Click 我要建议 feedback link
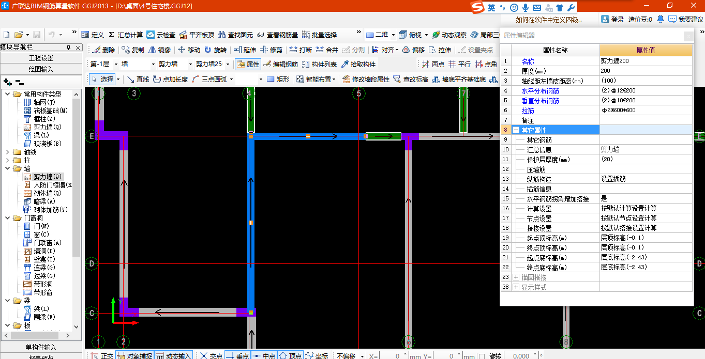705x359 pixels. [686, 19]
